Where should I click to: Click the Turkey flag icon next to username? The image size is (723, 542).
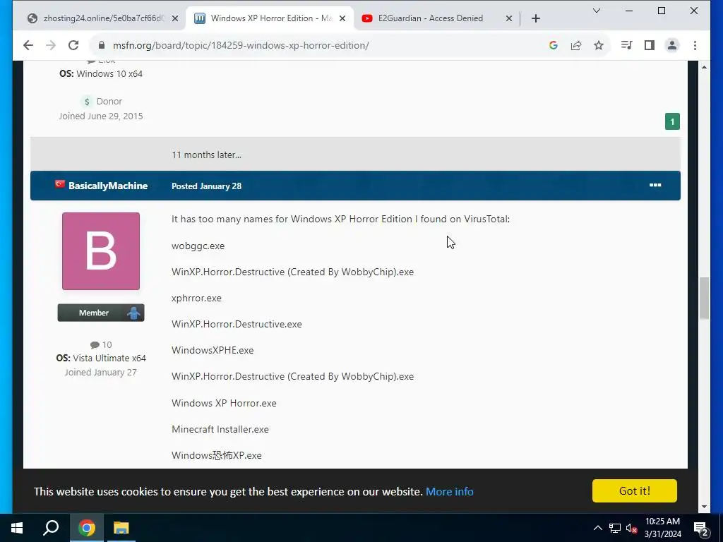click(60, 184)
